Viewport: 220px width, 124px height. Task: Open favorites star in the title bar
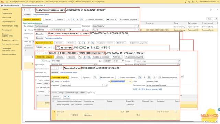pos(193,2)
